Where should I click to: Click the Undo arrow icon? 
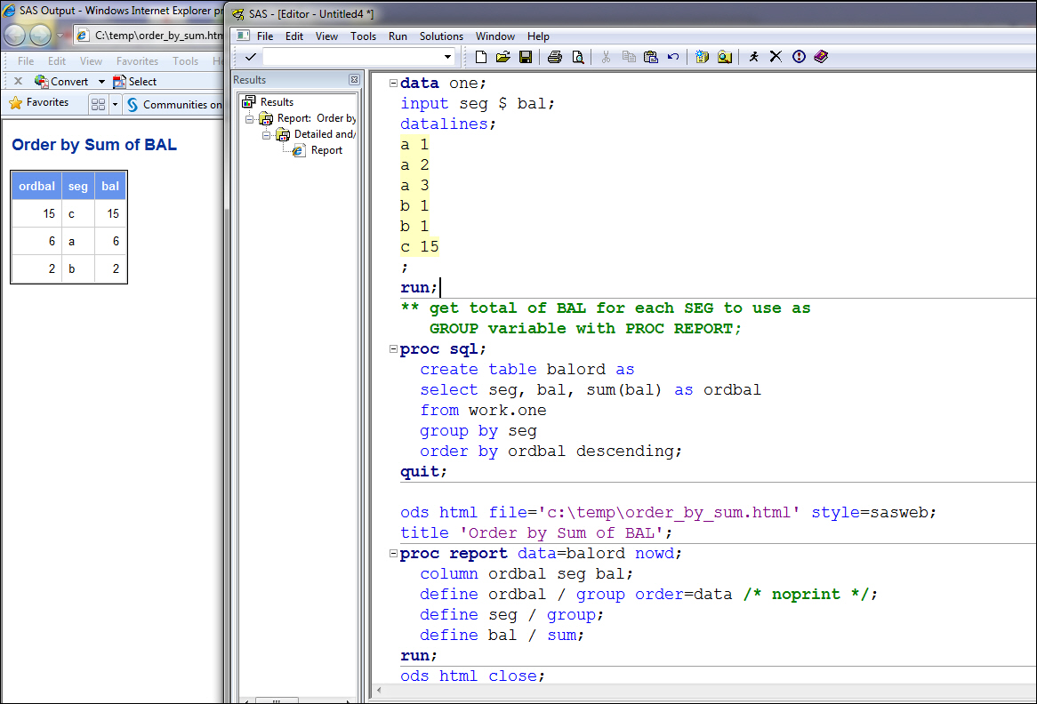click(x=673, y=57)
